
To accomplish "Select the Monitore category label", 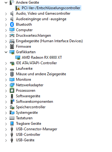I will click(24, 80).
